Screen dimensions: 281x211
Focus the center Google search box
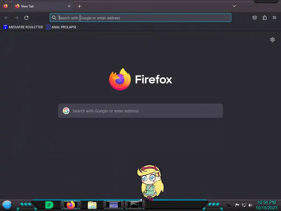[x=140, y=111]
